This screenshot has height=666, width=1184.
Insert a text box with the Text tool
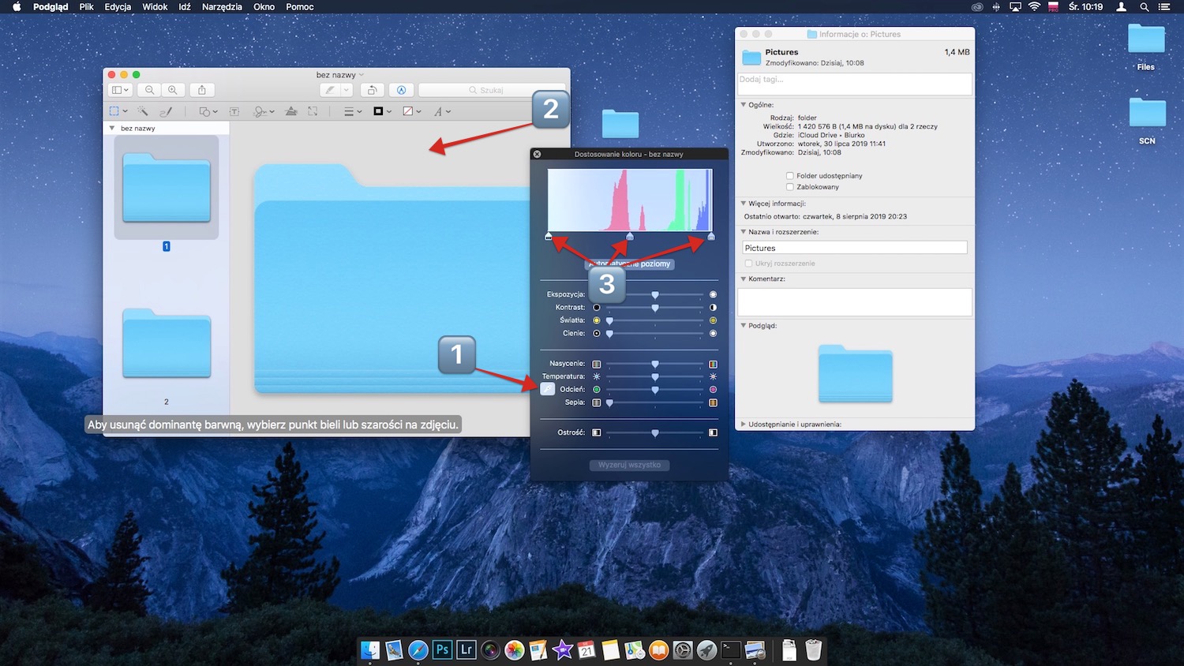tap(234, 110)
